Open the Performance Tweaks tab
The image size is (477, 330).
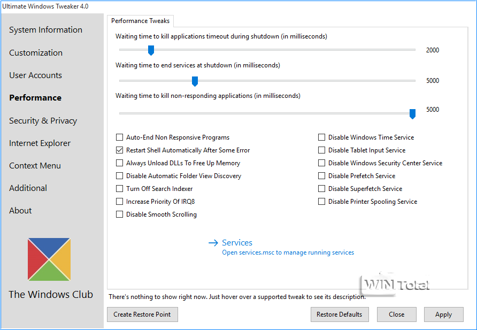pyautogui.click(x=141, y=21)
